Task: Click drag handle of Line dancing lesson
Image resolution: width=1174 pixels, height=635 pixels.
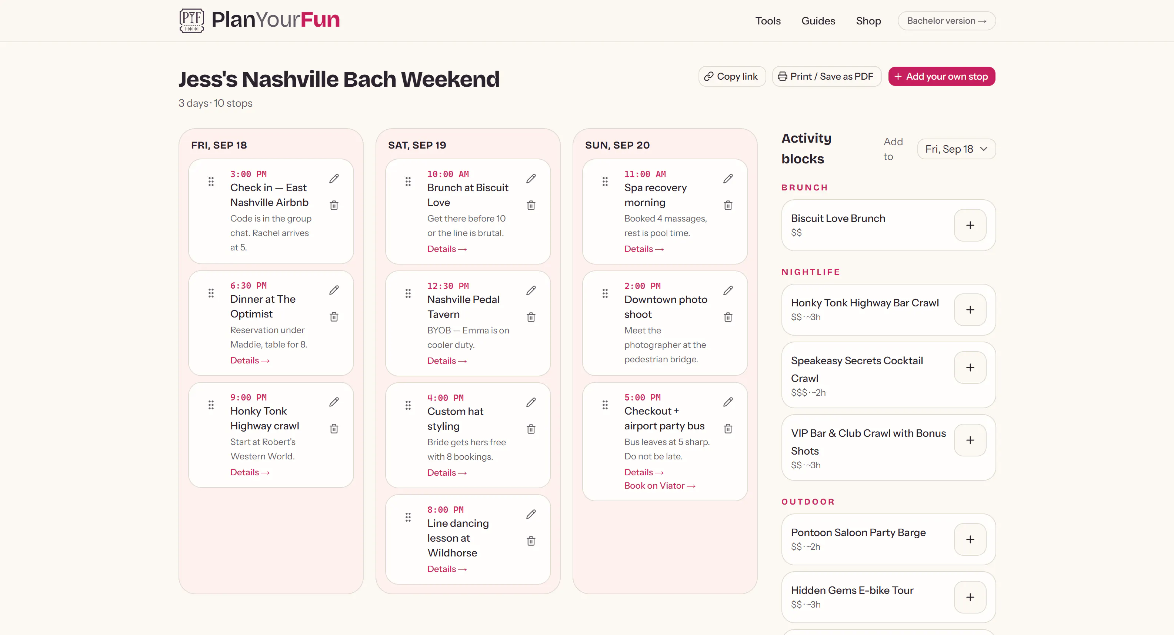Action: click(408, 518)
